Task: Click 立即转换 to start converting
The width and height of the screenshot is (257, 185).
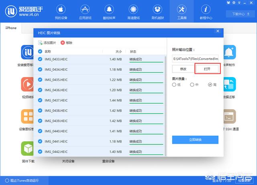Action: tap(195, 140)
